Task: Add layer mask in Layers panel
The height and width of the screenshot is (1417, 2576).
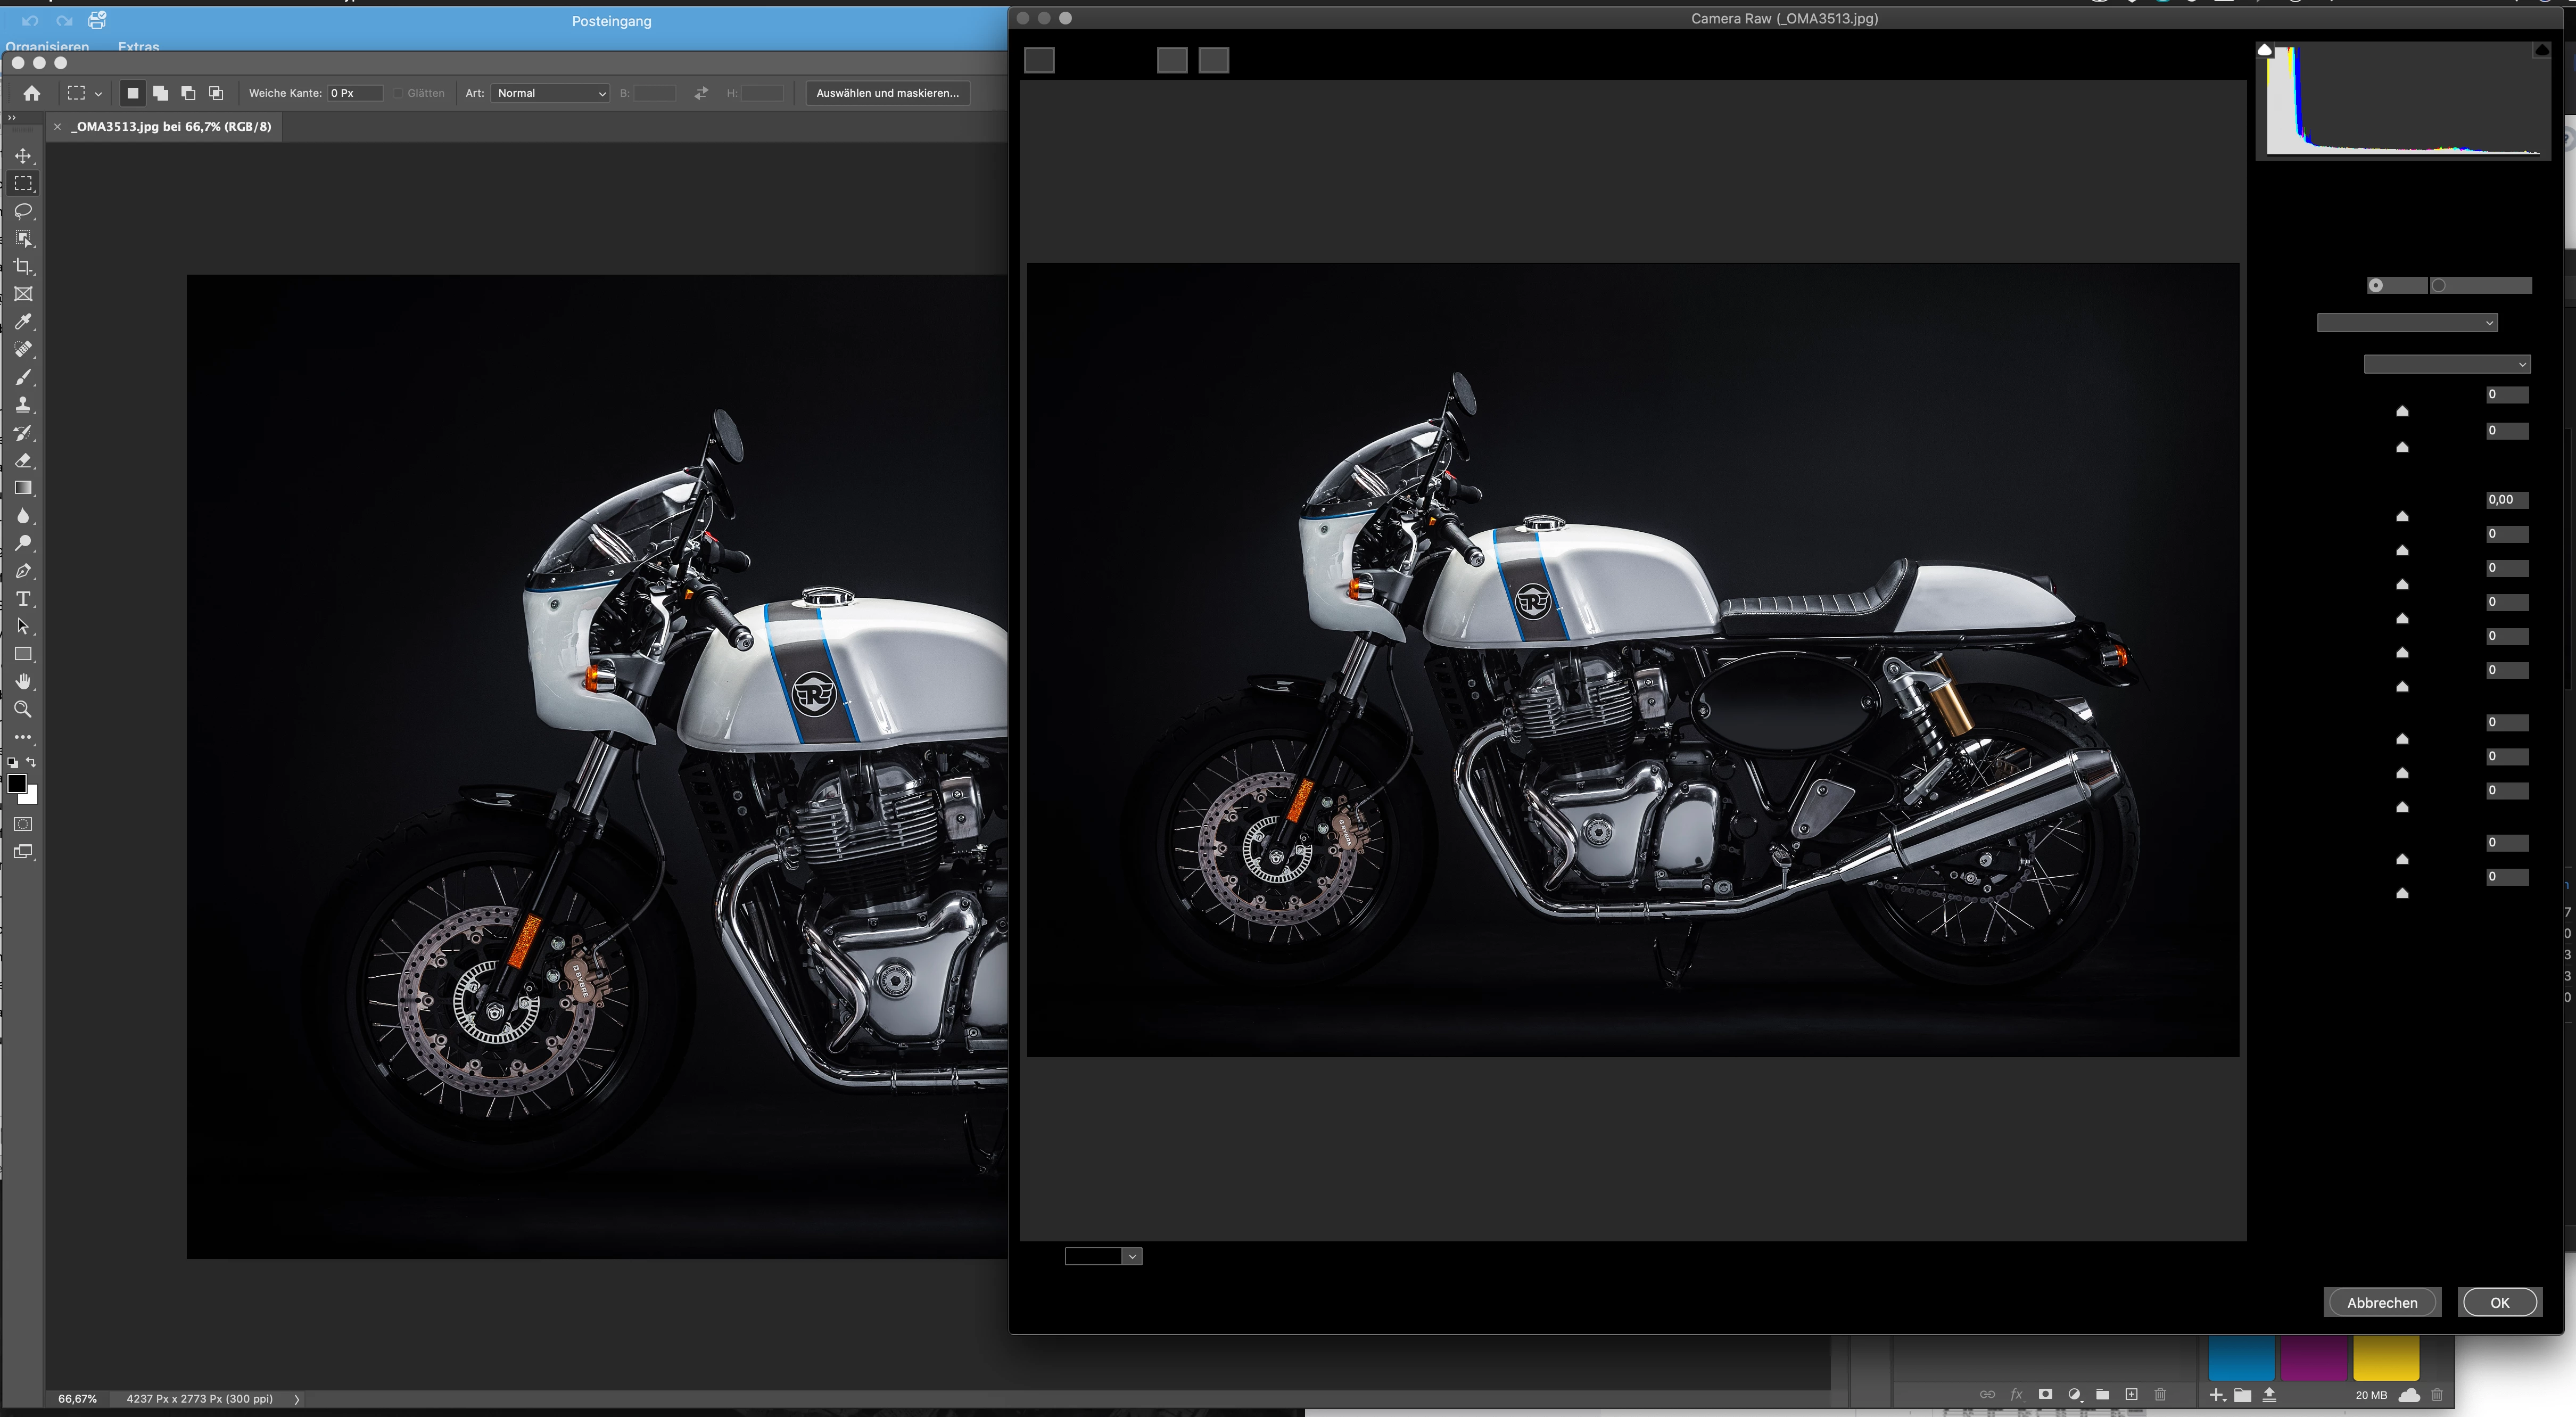Action: 2045,1394
